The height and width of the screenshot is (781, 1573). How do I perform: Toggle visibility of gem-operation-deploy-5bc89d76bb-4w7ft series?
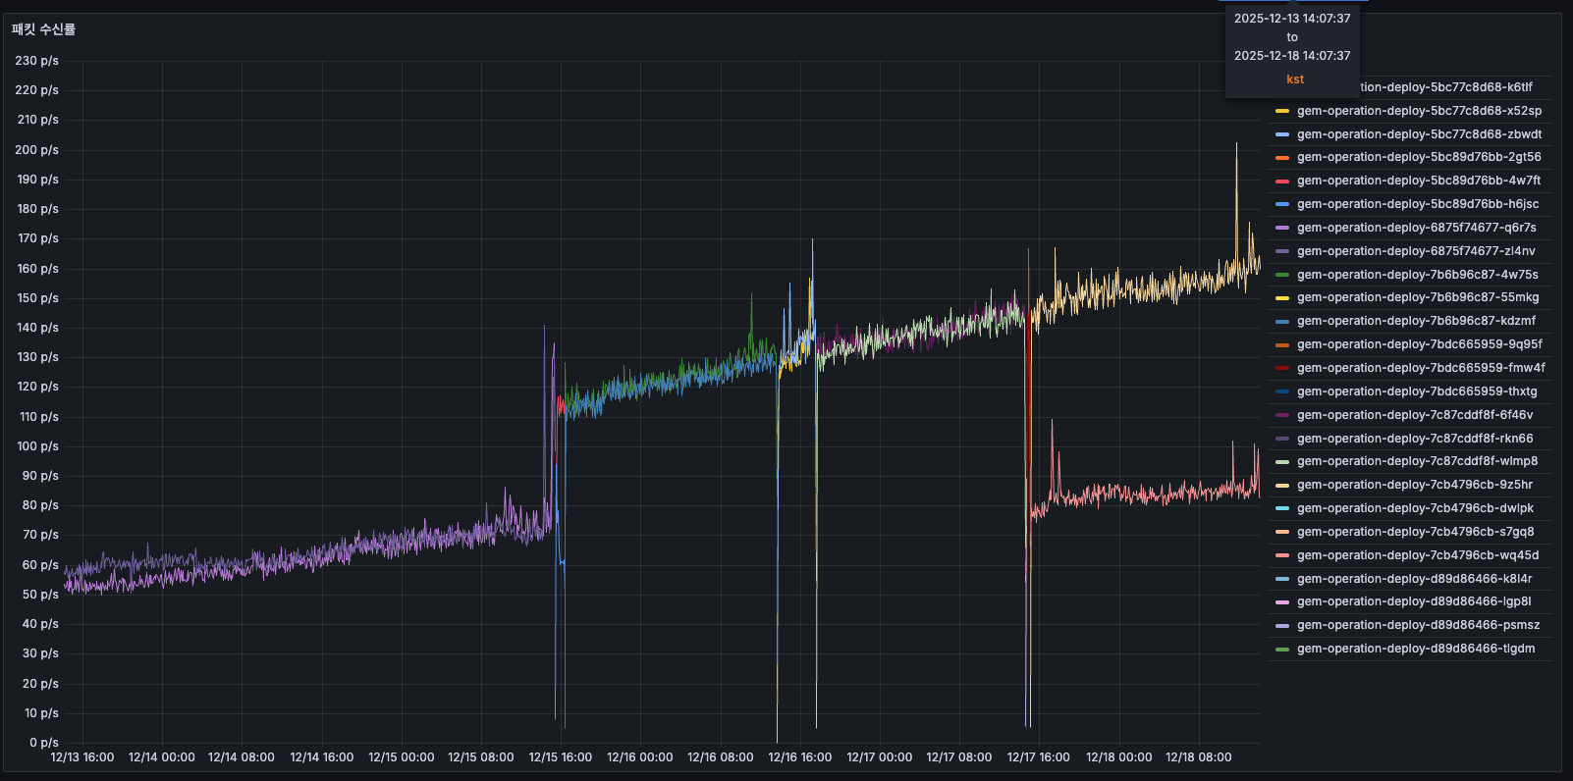[1418, 181]
